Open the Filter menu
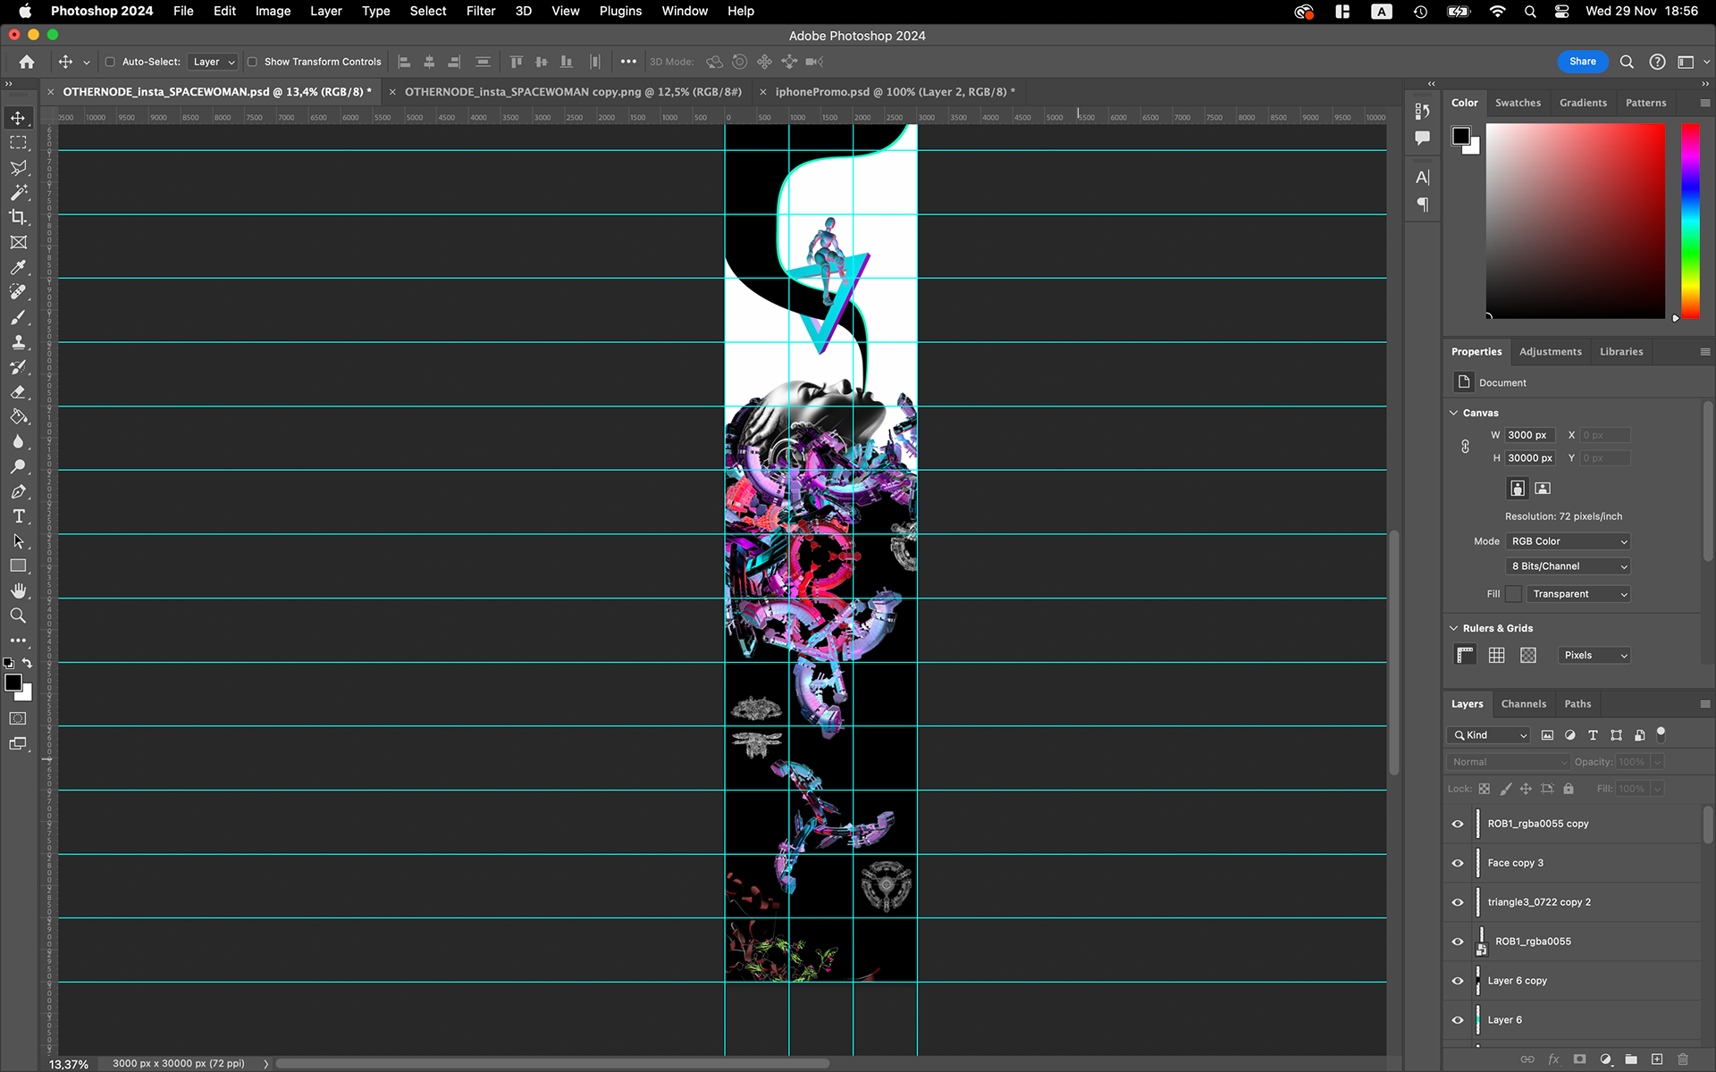 click(x=480, y=11)
